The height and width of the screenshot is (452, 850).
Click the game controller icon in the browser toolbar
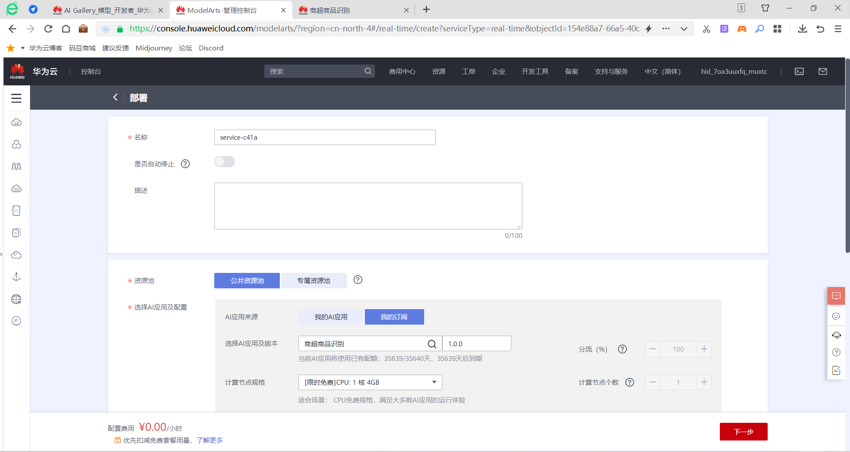pos(742,29)
